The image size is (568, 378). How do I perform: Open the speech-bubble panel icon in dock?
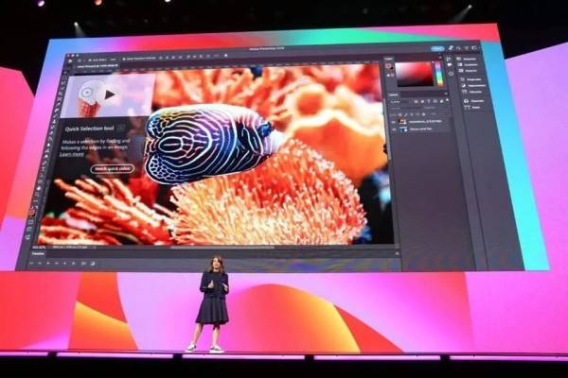[450, 65]
